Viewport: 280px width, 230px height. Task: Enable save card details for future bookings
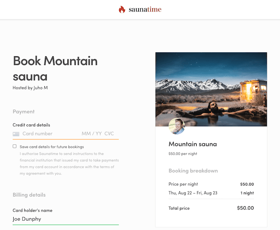(x=15, y=146)
